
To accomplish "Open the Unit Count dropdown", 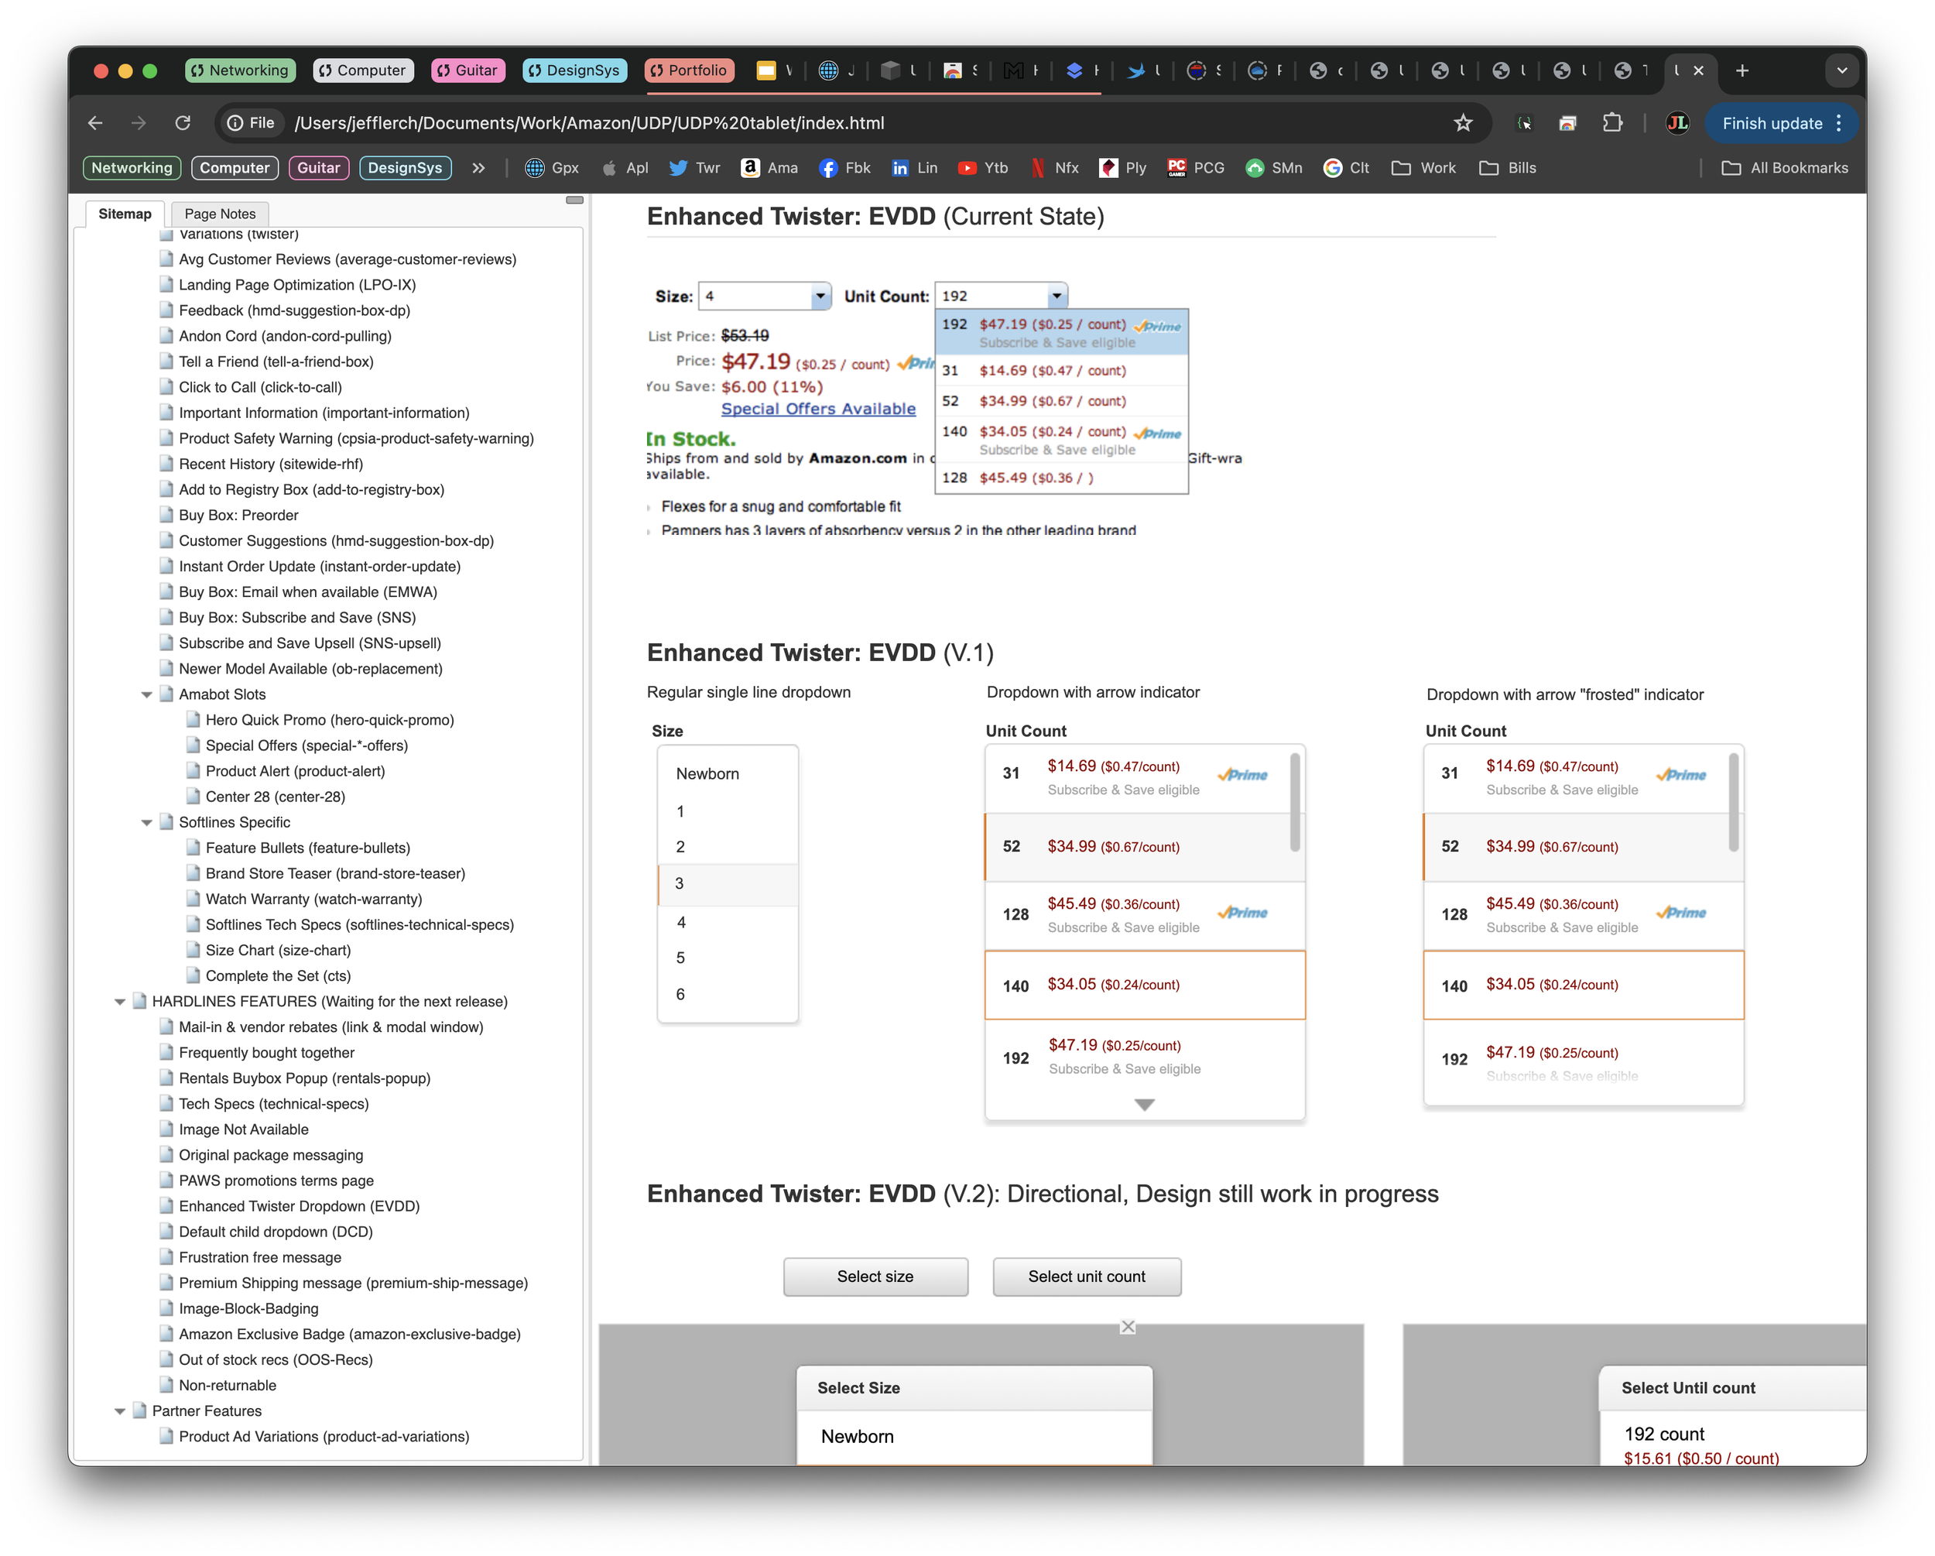I will (1000, 296).
